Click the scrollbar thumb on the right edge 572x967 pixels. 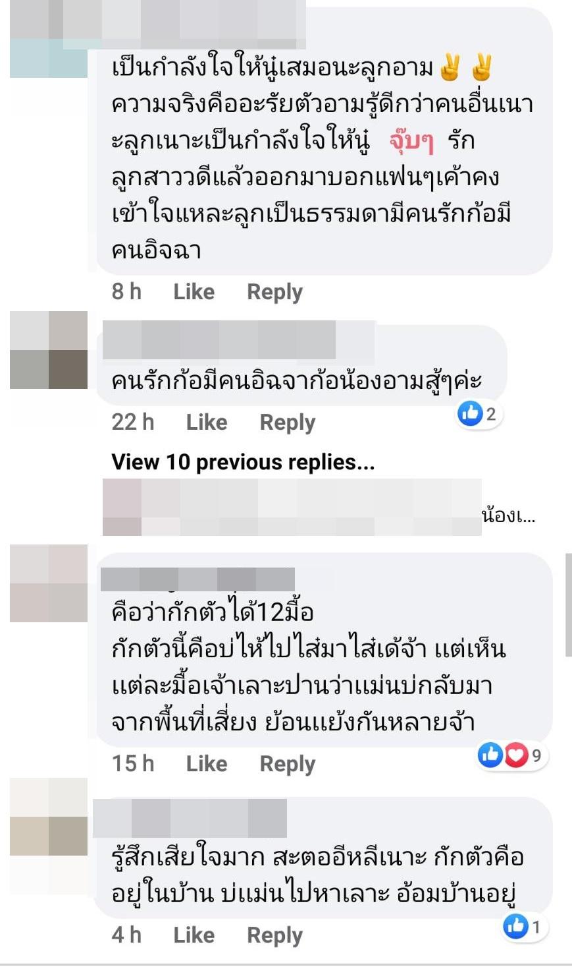569,605
